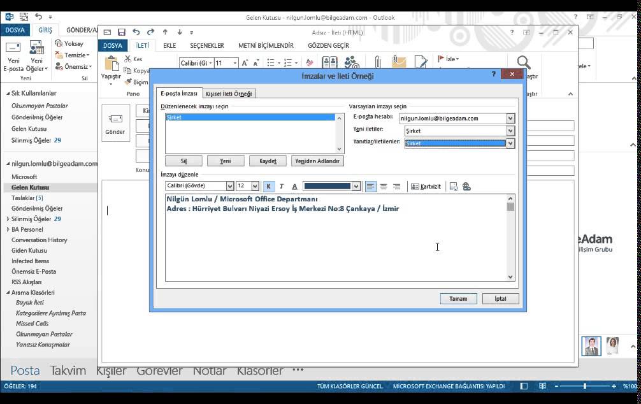The image size is (641, 404).
Task: Open address book icon in ribbon
Action: (x=329, y=62)
